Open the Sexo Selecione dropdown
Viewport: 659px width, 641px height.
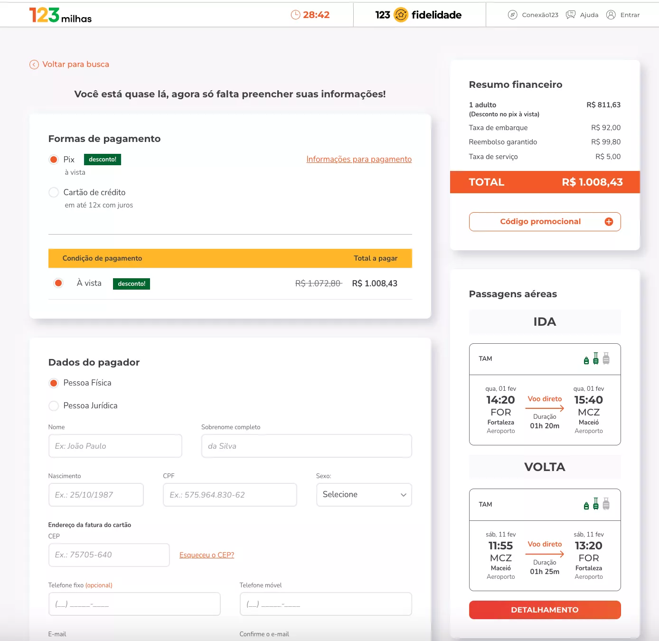[364, 495]
